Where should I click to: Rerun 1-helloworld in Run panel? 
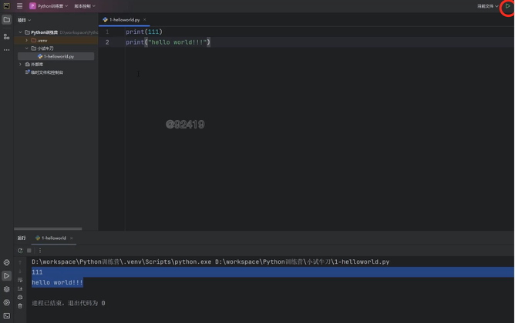(20, 251)
